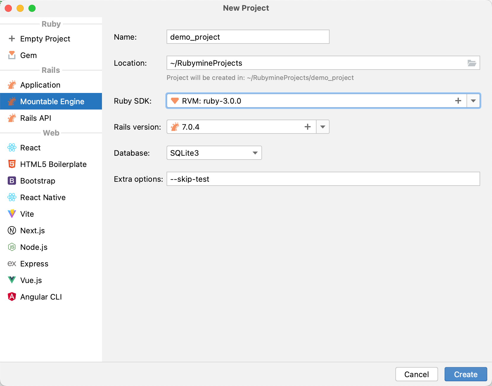Select the Gem project type

[x=28, y=55]
